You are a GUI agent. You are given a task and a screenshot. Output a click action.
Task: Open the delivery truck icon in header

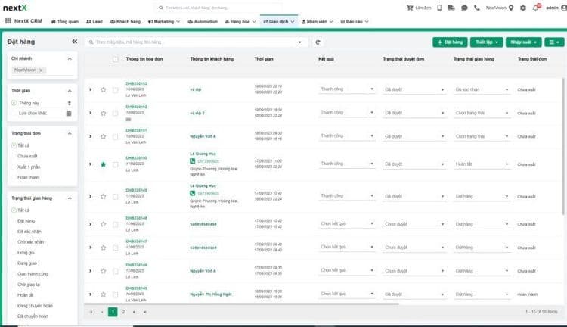pyautogui.click(x=451, y=8)
